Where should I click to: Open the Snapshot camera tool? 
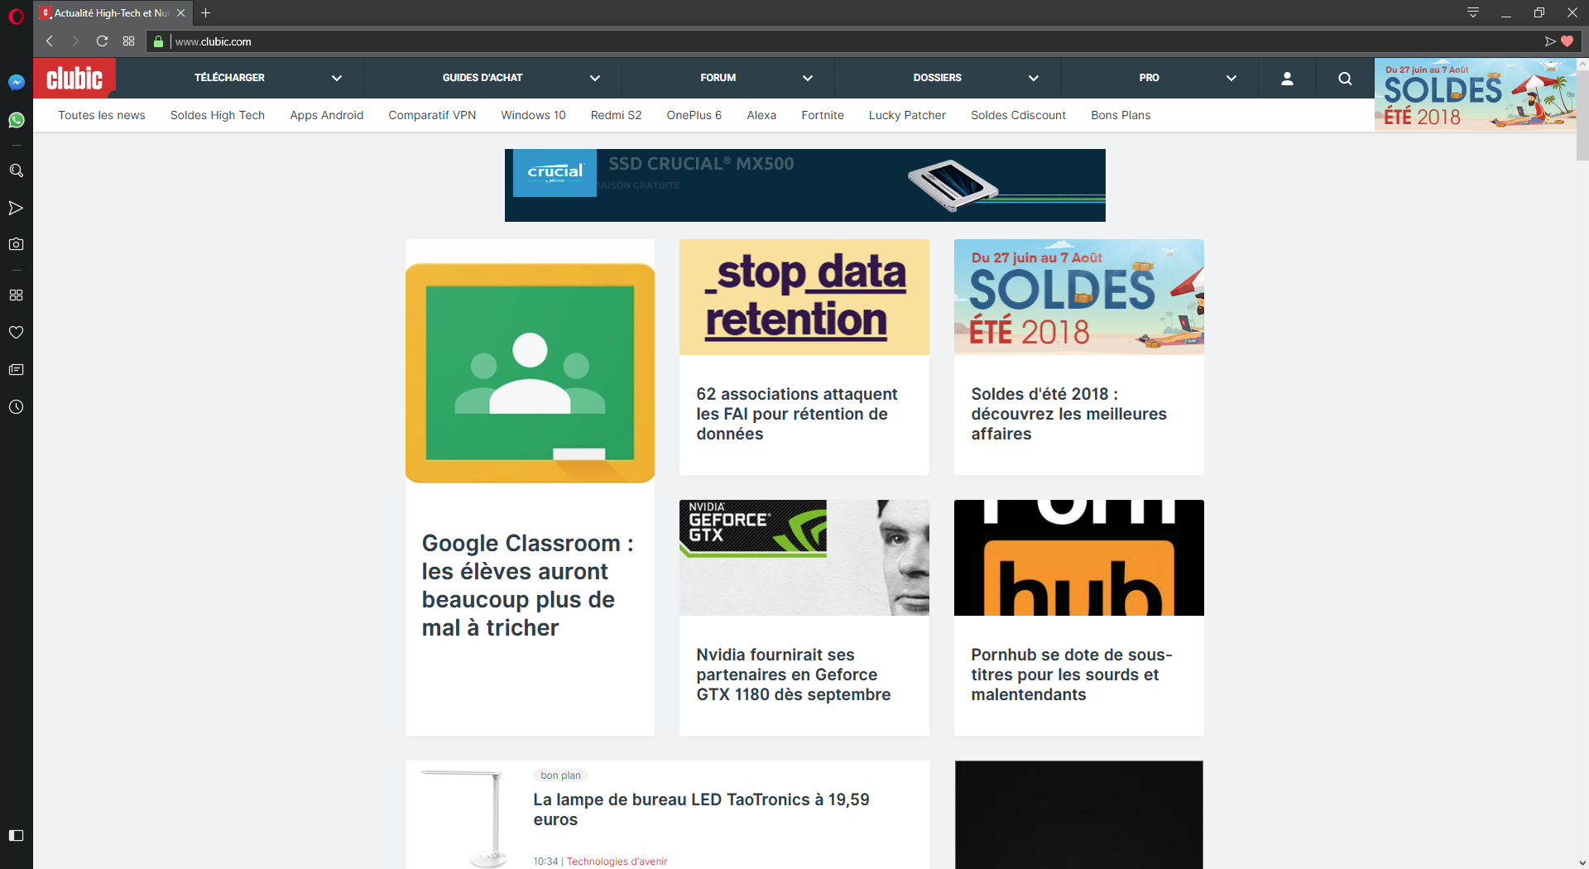[16, 244]
